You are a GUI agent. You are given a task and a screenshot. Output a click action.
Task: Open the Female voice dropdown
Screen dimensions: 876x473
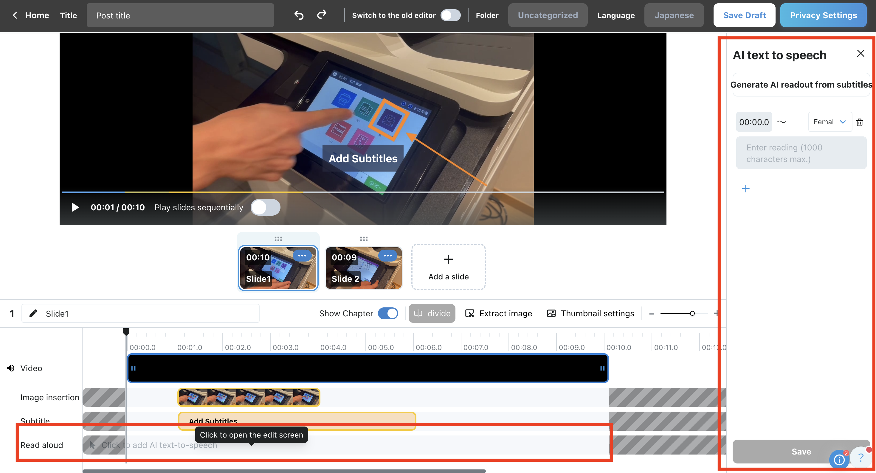[830, 122]
